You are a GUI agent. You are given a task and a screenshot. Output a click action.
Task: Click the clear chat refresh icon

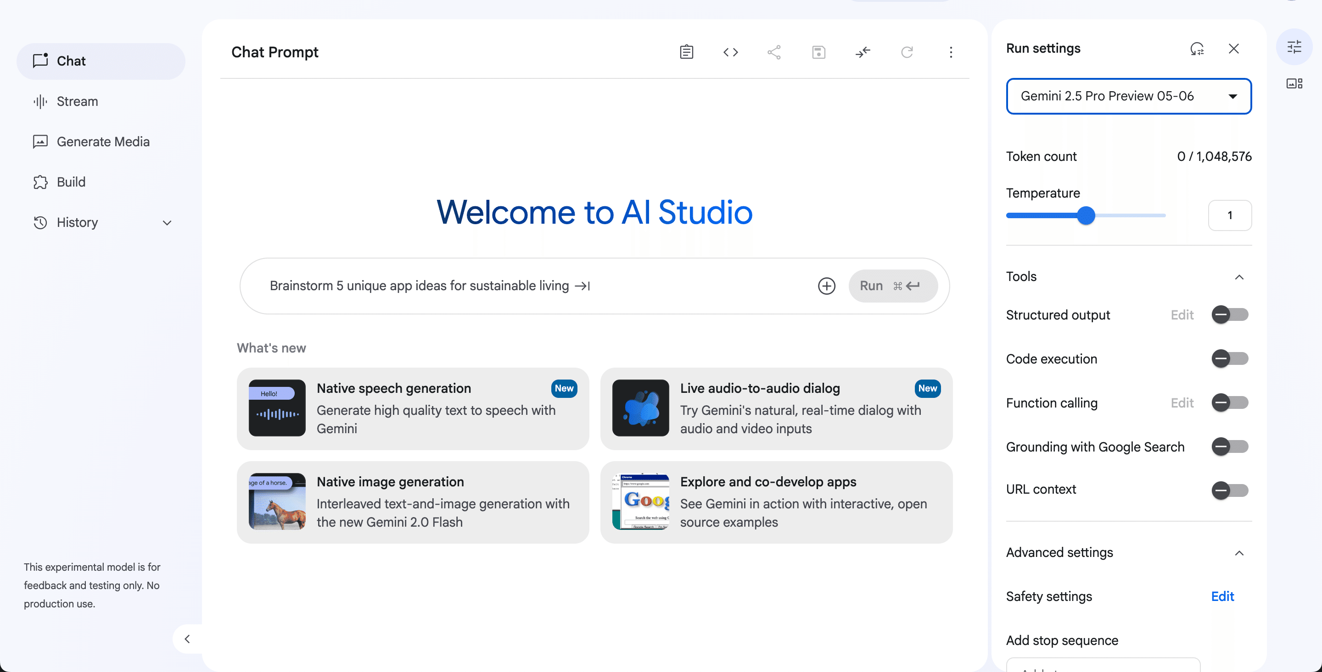[907, 52]
